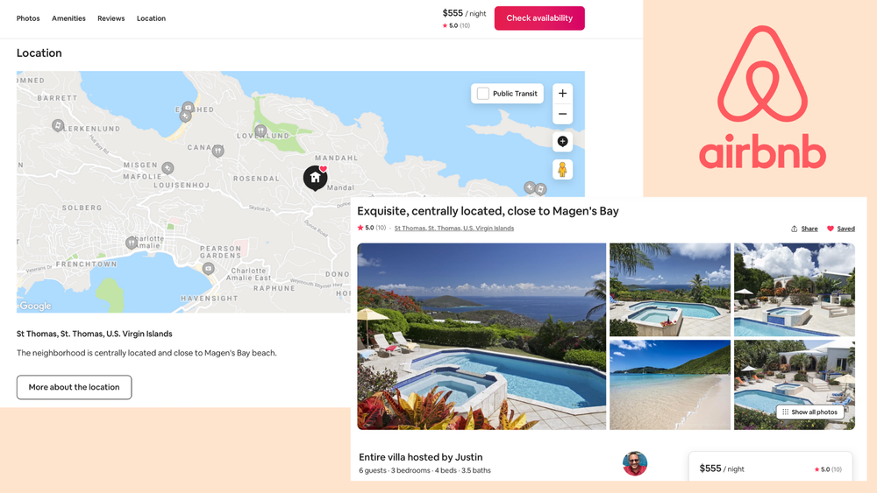Select the Location tab

[151, 18]
